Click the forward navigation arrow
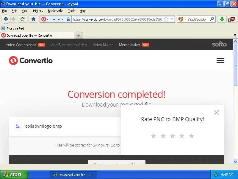Image resolution: width=238 pixels, height=179 pixels. tap(13, 19)
